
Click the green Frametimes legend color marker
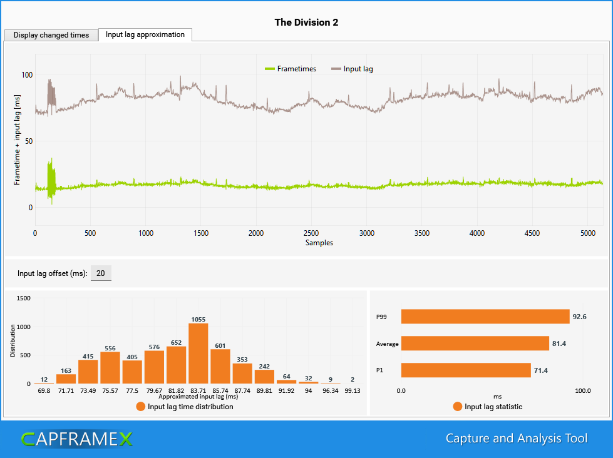point(270,69)
